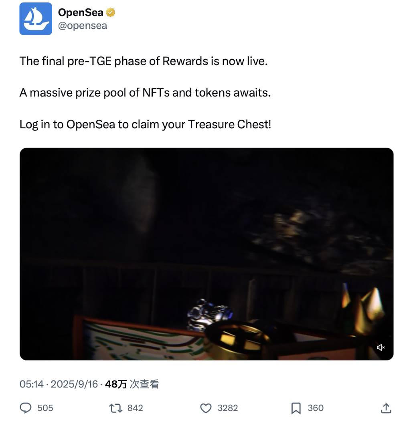
Task: Visit the @opensea handle
Action: (83, 26)
